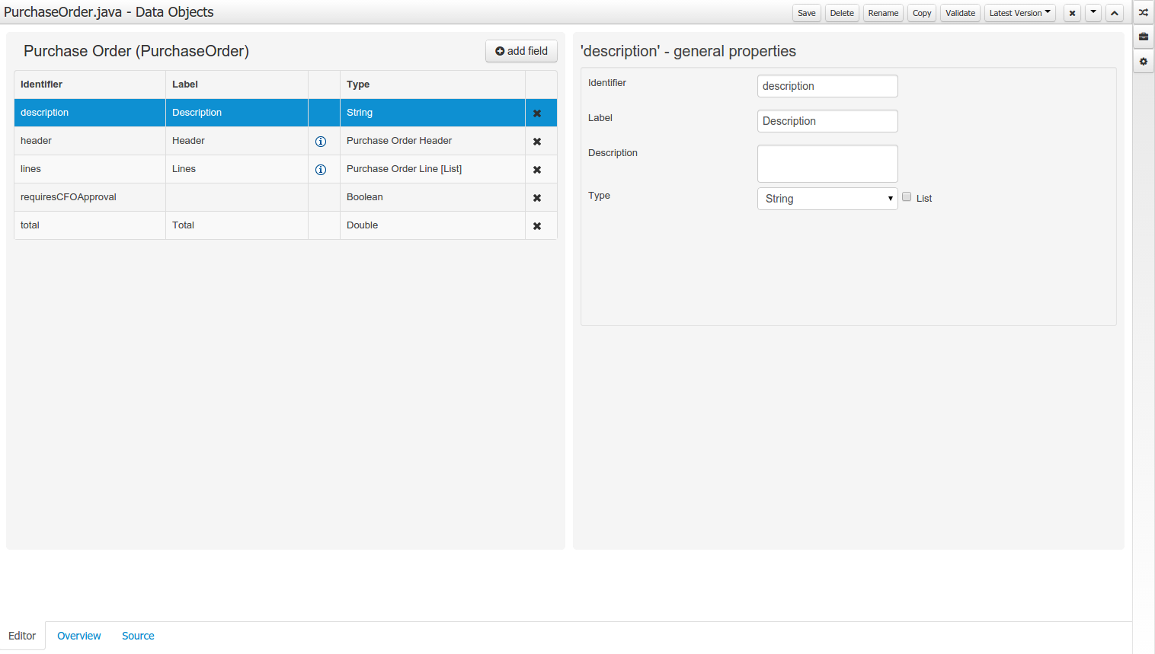
Task: Click the toolbox icon on the right sidebar
Action: 1144,37
